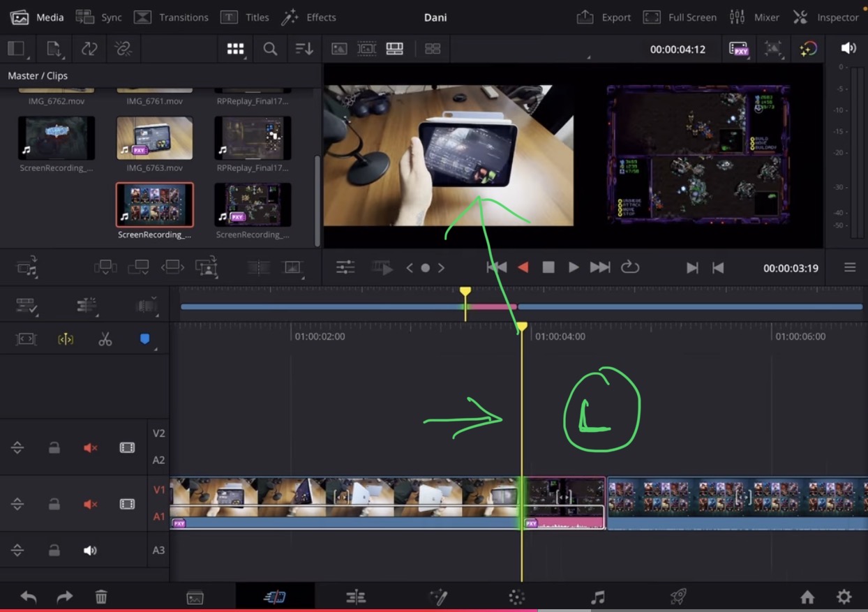Open the sort order dropdown
868x612 pixels.
pos(305,49)
